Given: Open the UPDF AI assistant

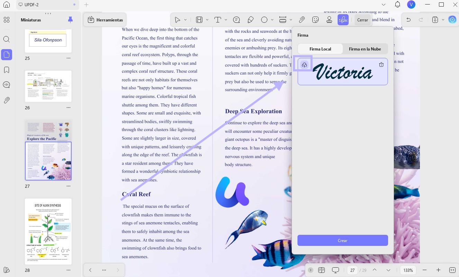Looking at the screenshot, I should (452, 20).
